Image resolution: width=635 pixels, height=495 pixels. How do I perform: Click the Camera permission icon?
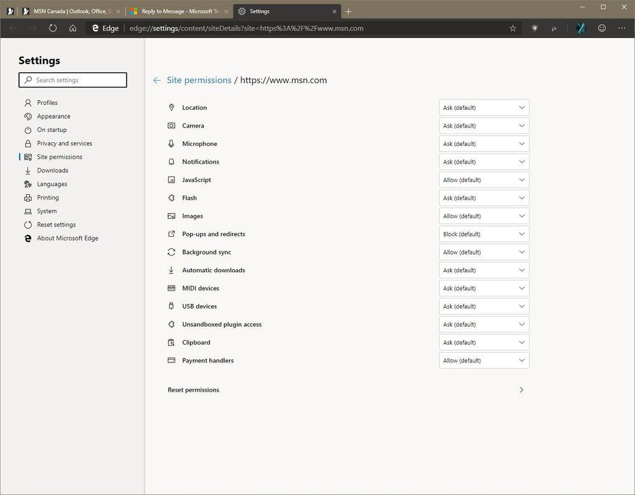click(172, 126)
